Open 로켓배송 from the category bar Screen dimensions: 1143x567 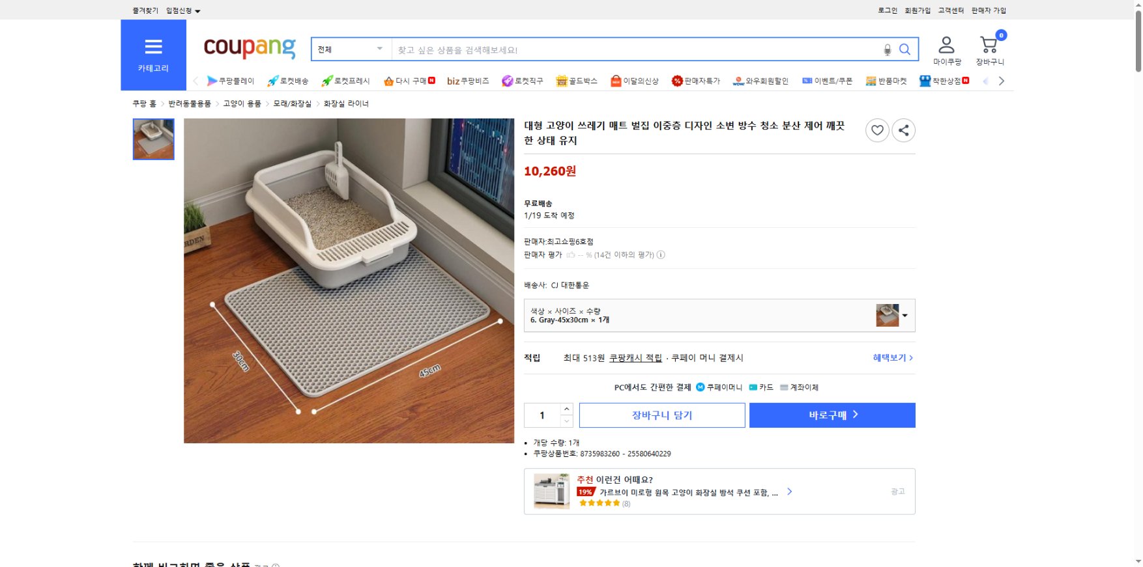pyautogui.click(x=289, y=81)
